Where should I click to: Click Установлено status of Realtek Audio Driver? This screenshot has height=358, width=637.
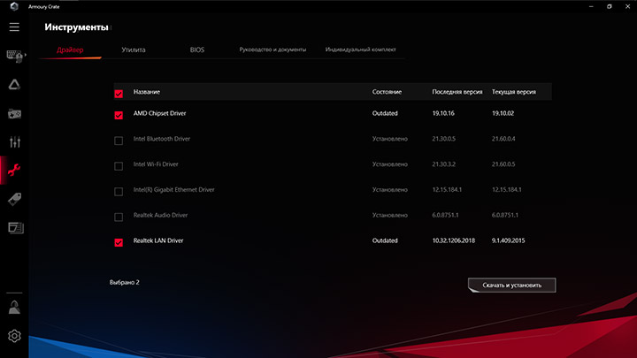click(389, 215)
